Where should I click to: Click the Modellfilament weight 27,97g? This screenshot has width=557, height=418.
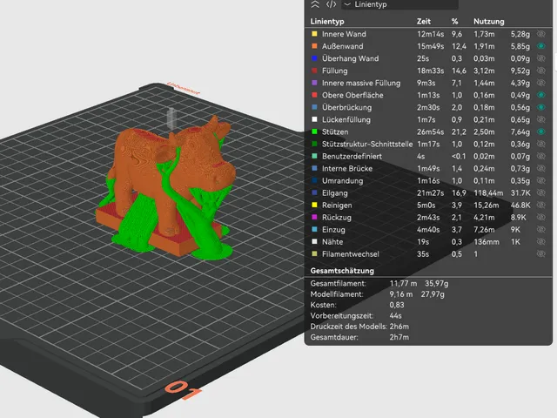(x=433, y=294)
